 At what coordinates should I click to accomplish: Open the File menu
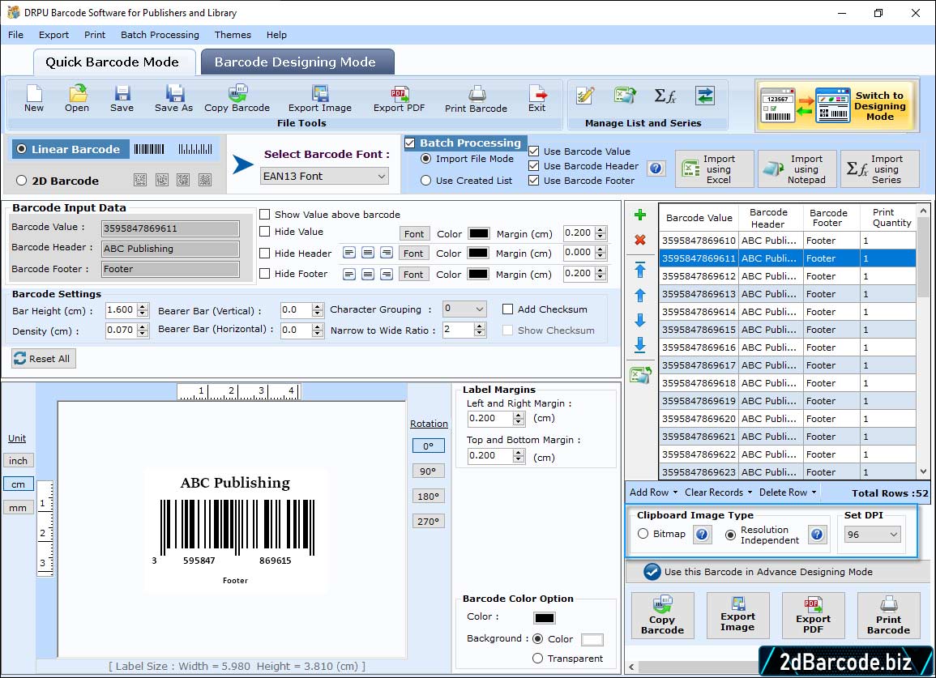16,35
